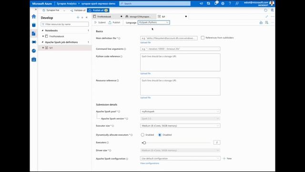The image size is (305, 172).
Task: Open Develop panel expand-all chevron
Action: (82, 18)
